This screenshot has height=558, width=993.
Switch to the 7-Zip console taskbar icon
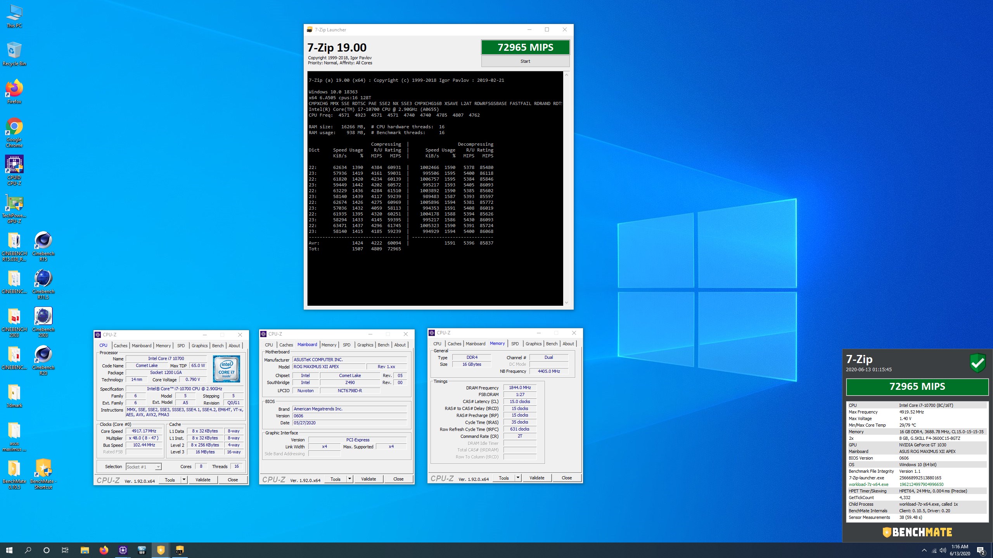tap(179, 550)
